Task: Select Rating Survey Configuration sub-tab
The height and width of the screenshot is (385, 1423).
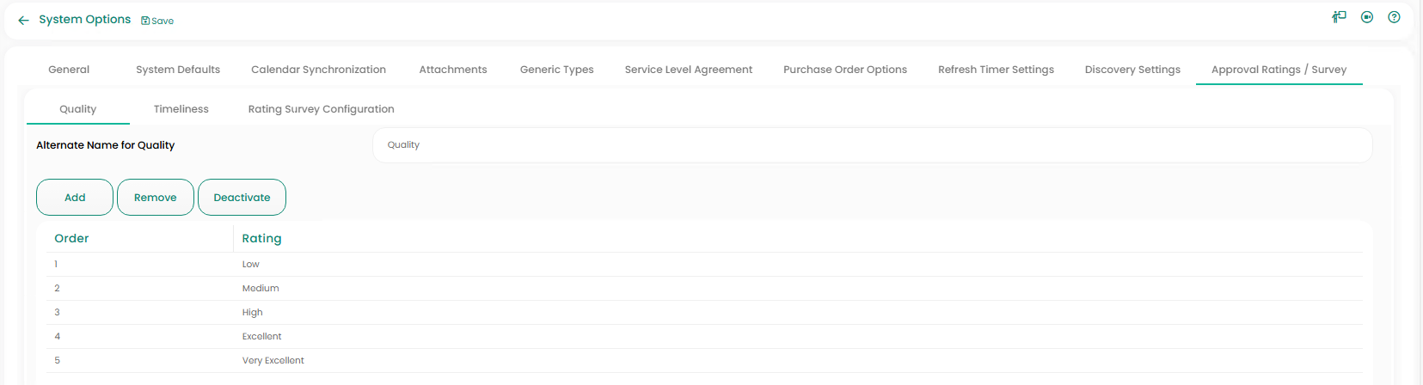Action: click(x=321, y=109)
